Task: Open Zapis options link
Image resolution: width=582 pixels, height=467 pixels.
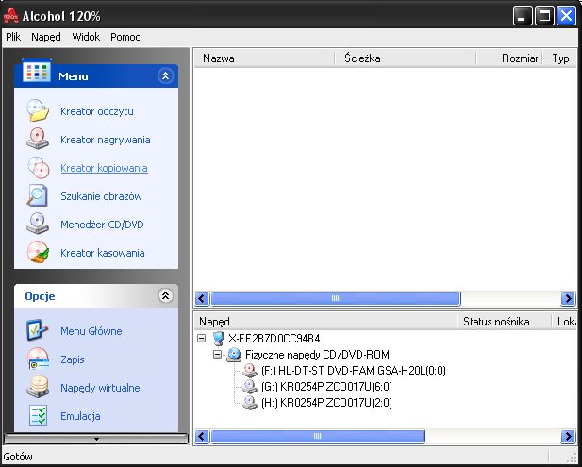Action: [x=73, y=359]
